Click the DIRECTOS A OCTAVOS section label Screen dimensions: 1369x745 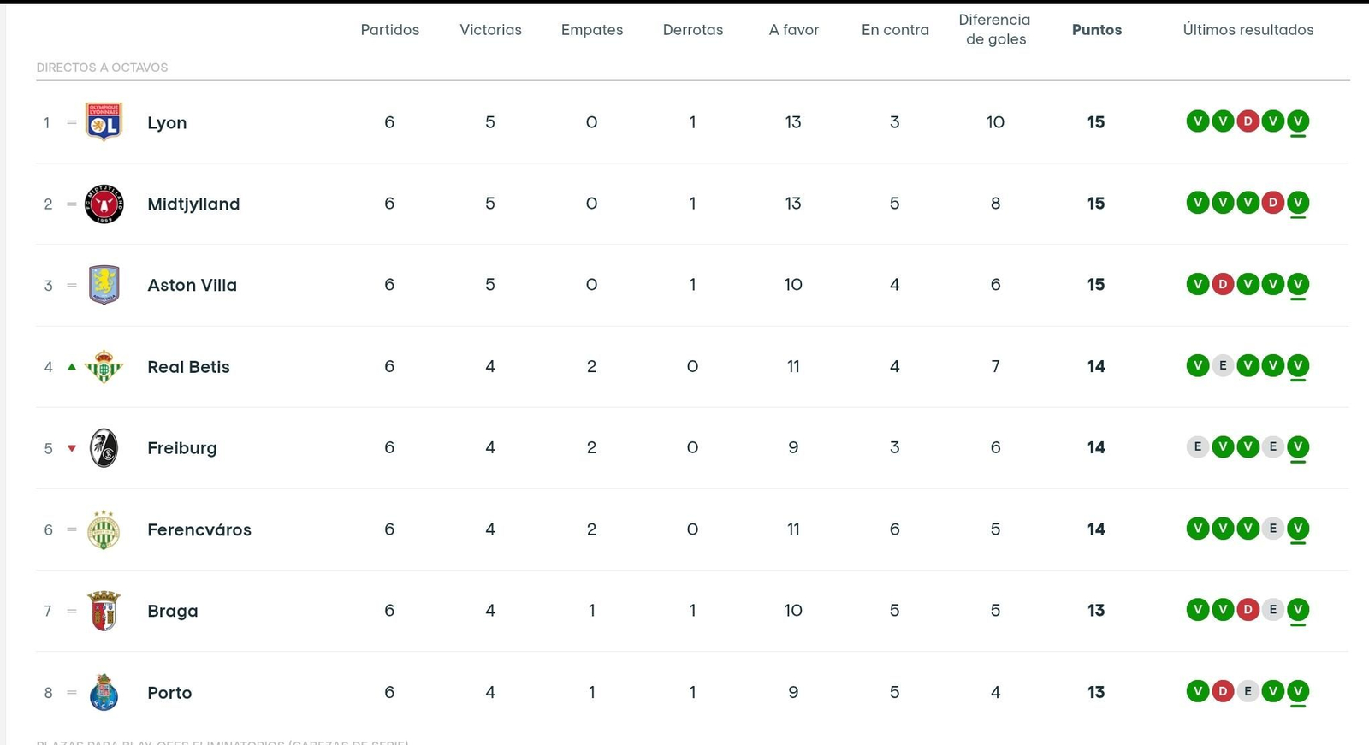[x=102, y=67]
